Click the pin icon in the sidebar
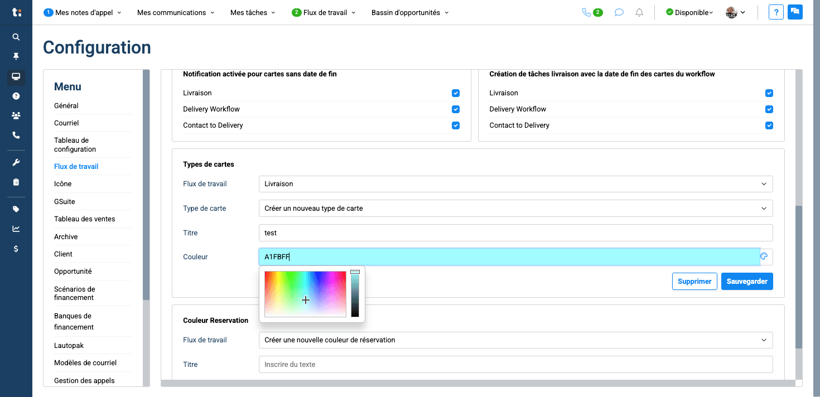This screenshot has height=397, width=820. [16, 56]
